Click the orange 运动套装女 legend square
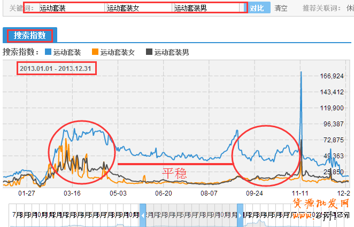The width and height of the screenshot is (354, 227). tap(96, 52)
